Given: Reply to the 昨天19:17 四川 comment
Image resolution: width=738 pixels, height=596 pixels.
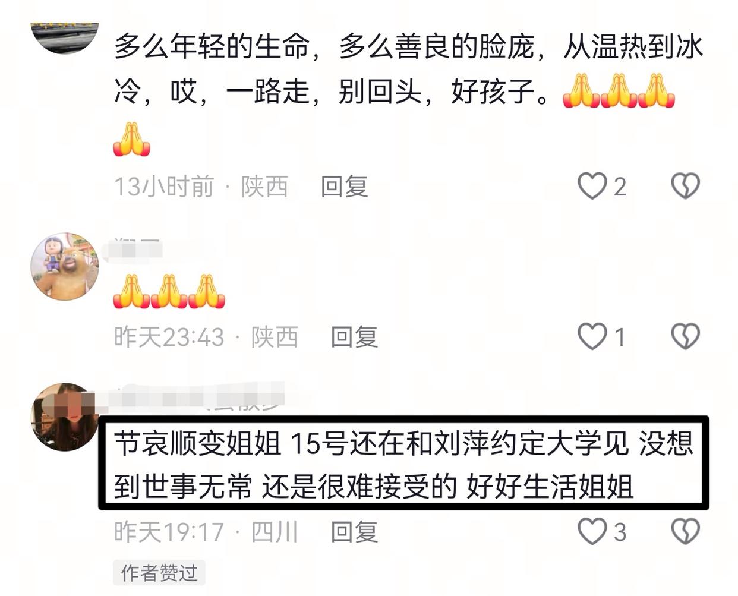Looking at the screenshot, I should 355,532.
